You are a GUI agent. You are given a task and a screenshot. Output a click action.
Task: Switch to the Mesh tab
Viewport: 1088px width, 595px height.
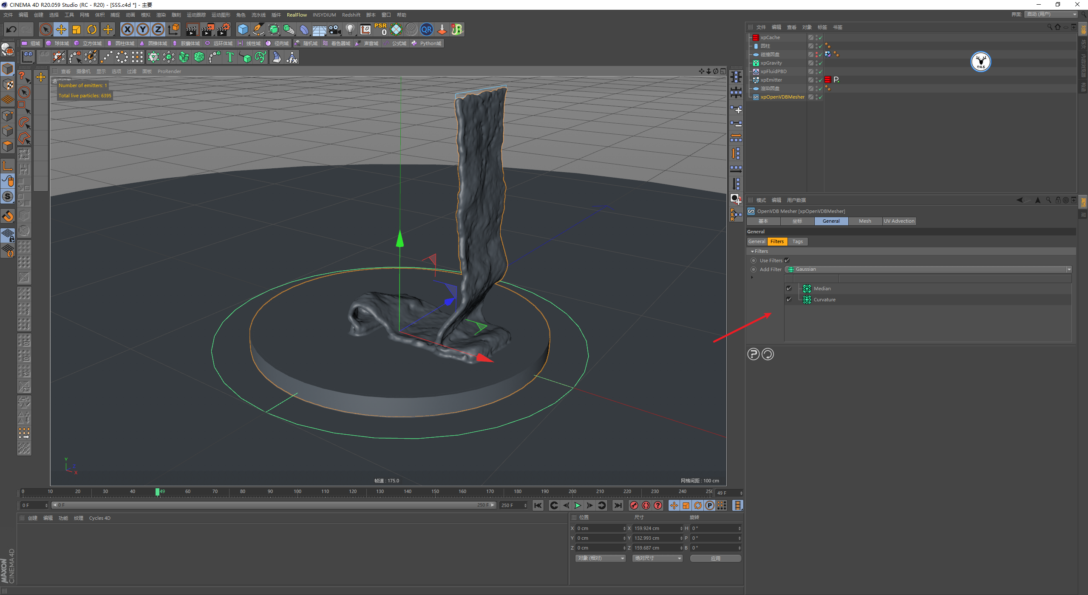[x=864, y=221]
